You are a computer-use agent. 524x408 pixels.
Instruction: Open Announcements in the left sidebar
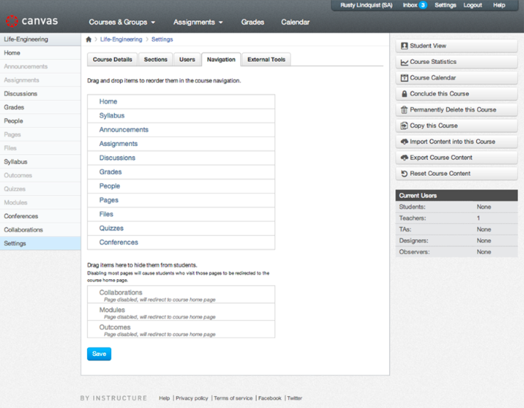[40, 66]
